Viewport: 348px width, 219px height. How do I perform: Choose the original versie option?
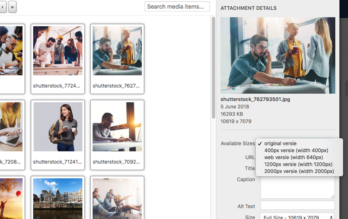pyautogui.click(x=280, y=143)
